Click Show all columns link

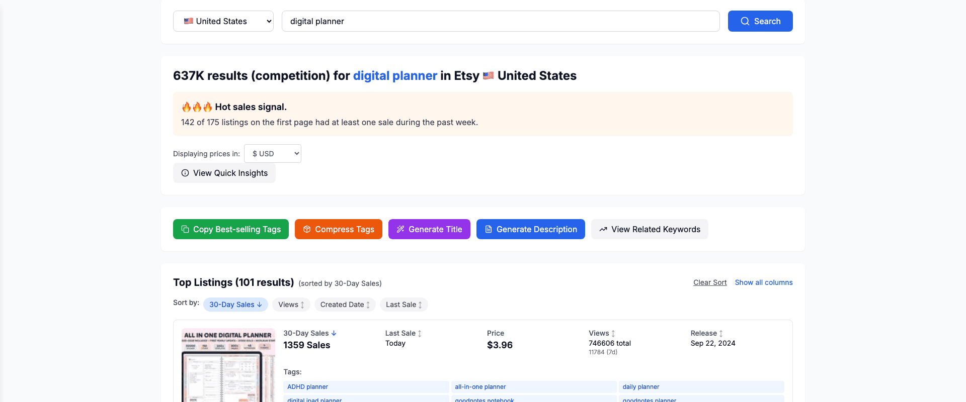764,282
